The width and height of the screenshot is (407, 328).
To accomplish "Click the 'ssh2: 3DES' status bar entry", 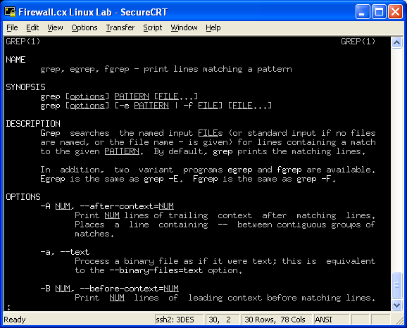I will click(x=179, y=320).
